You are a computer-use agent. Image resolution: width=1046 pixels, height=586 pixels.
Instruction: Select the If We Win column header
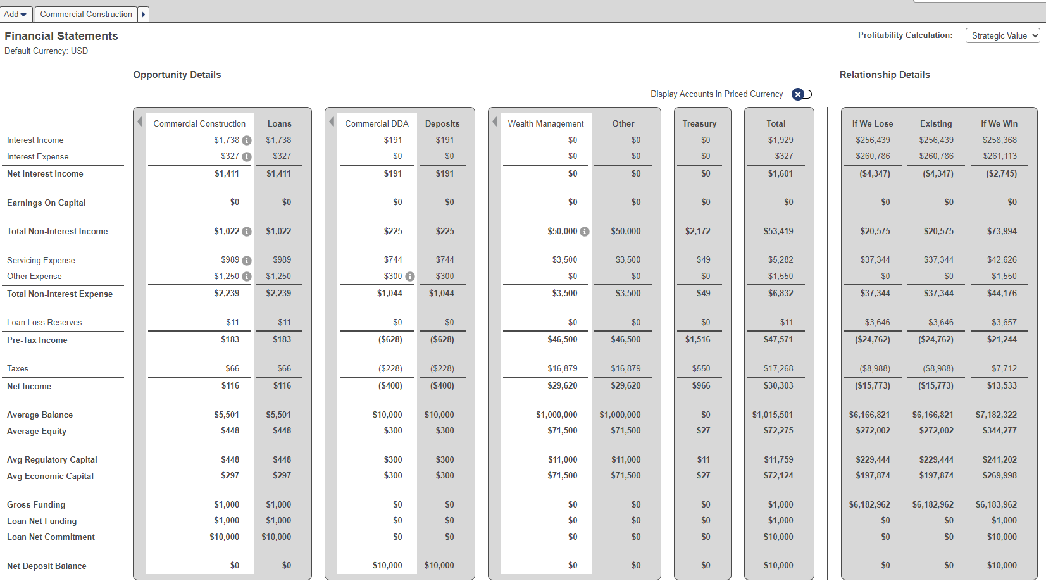click(x=999, y=123)
